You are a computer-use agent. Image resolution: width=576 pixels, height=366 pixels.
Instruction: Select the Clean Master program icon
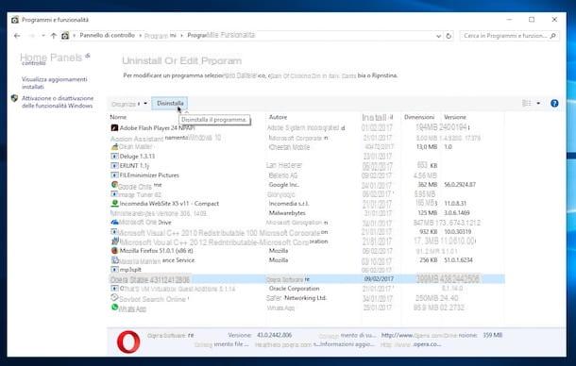pyautogui.click(x=114, y=147)
